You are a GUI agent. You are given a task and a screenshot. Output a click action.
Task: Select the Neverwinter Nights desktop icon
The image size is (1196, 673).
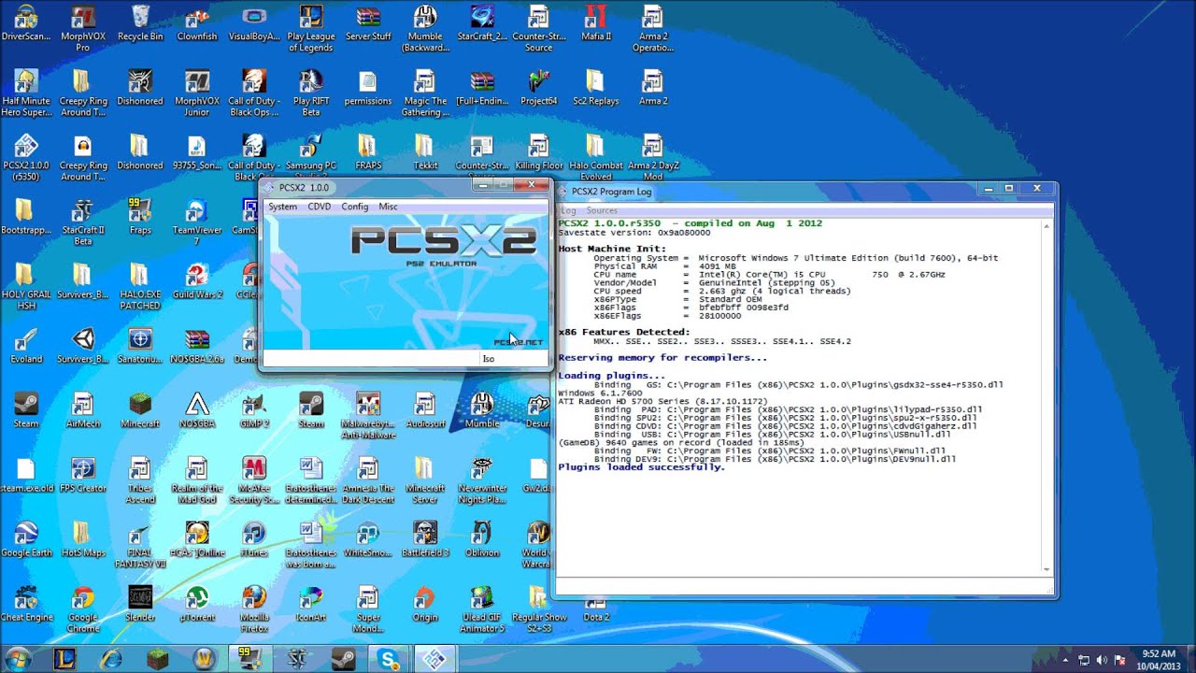482,479
